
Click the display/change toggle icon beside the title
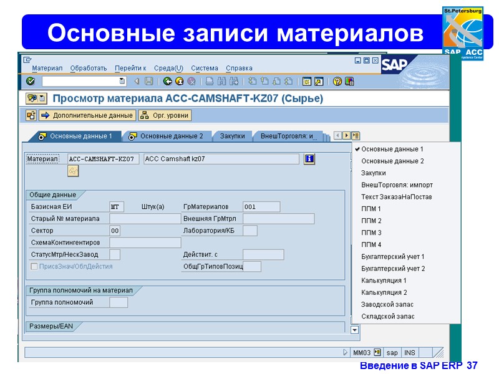pyautogui.click(x=32, y=98)
